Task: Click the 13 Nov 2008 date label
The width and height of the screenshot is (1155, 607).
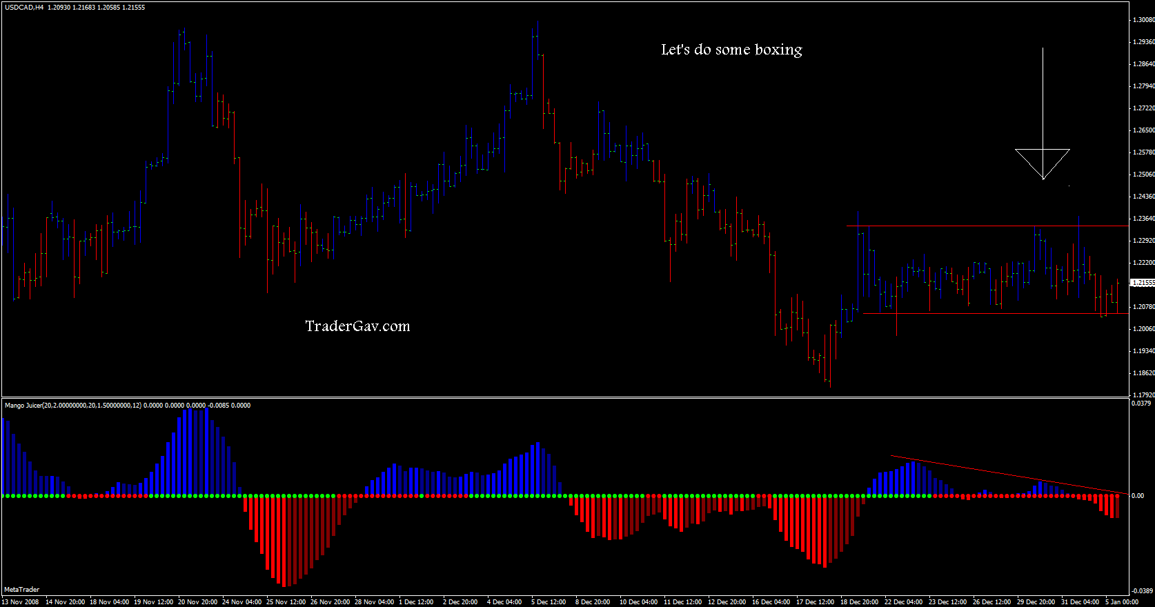Action: tap(21, 602)
